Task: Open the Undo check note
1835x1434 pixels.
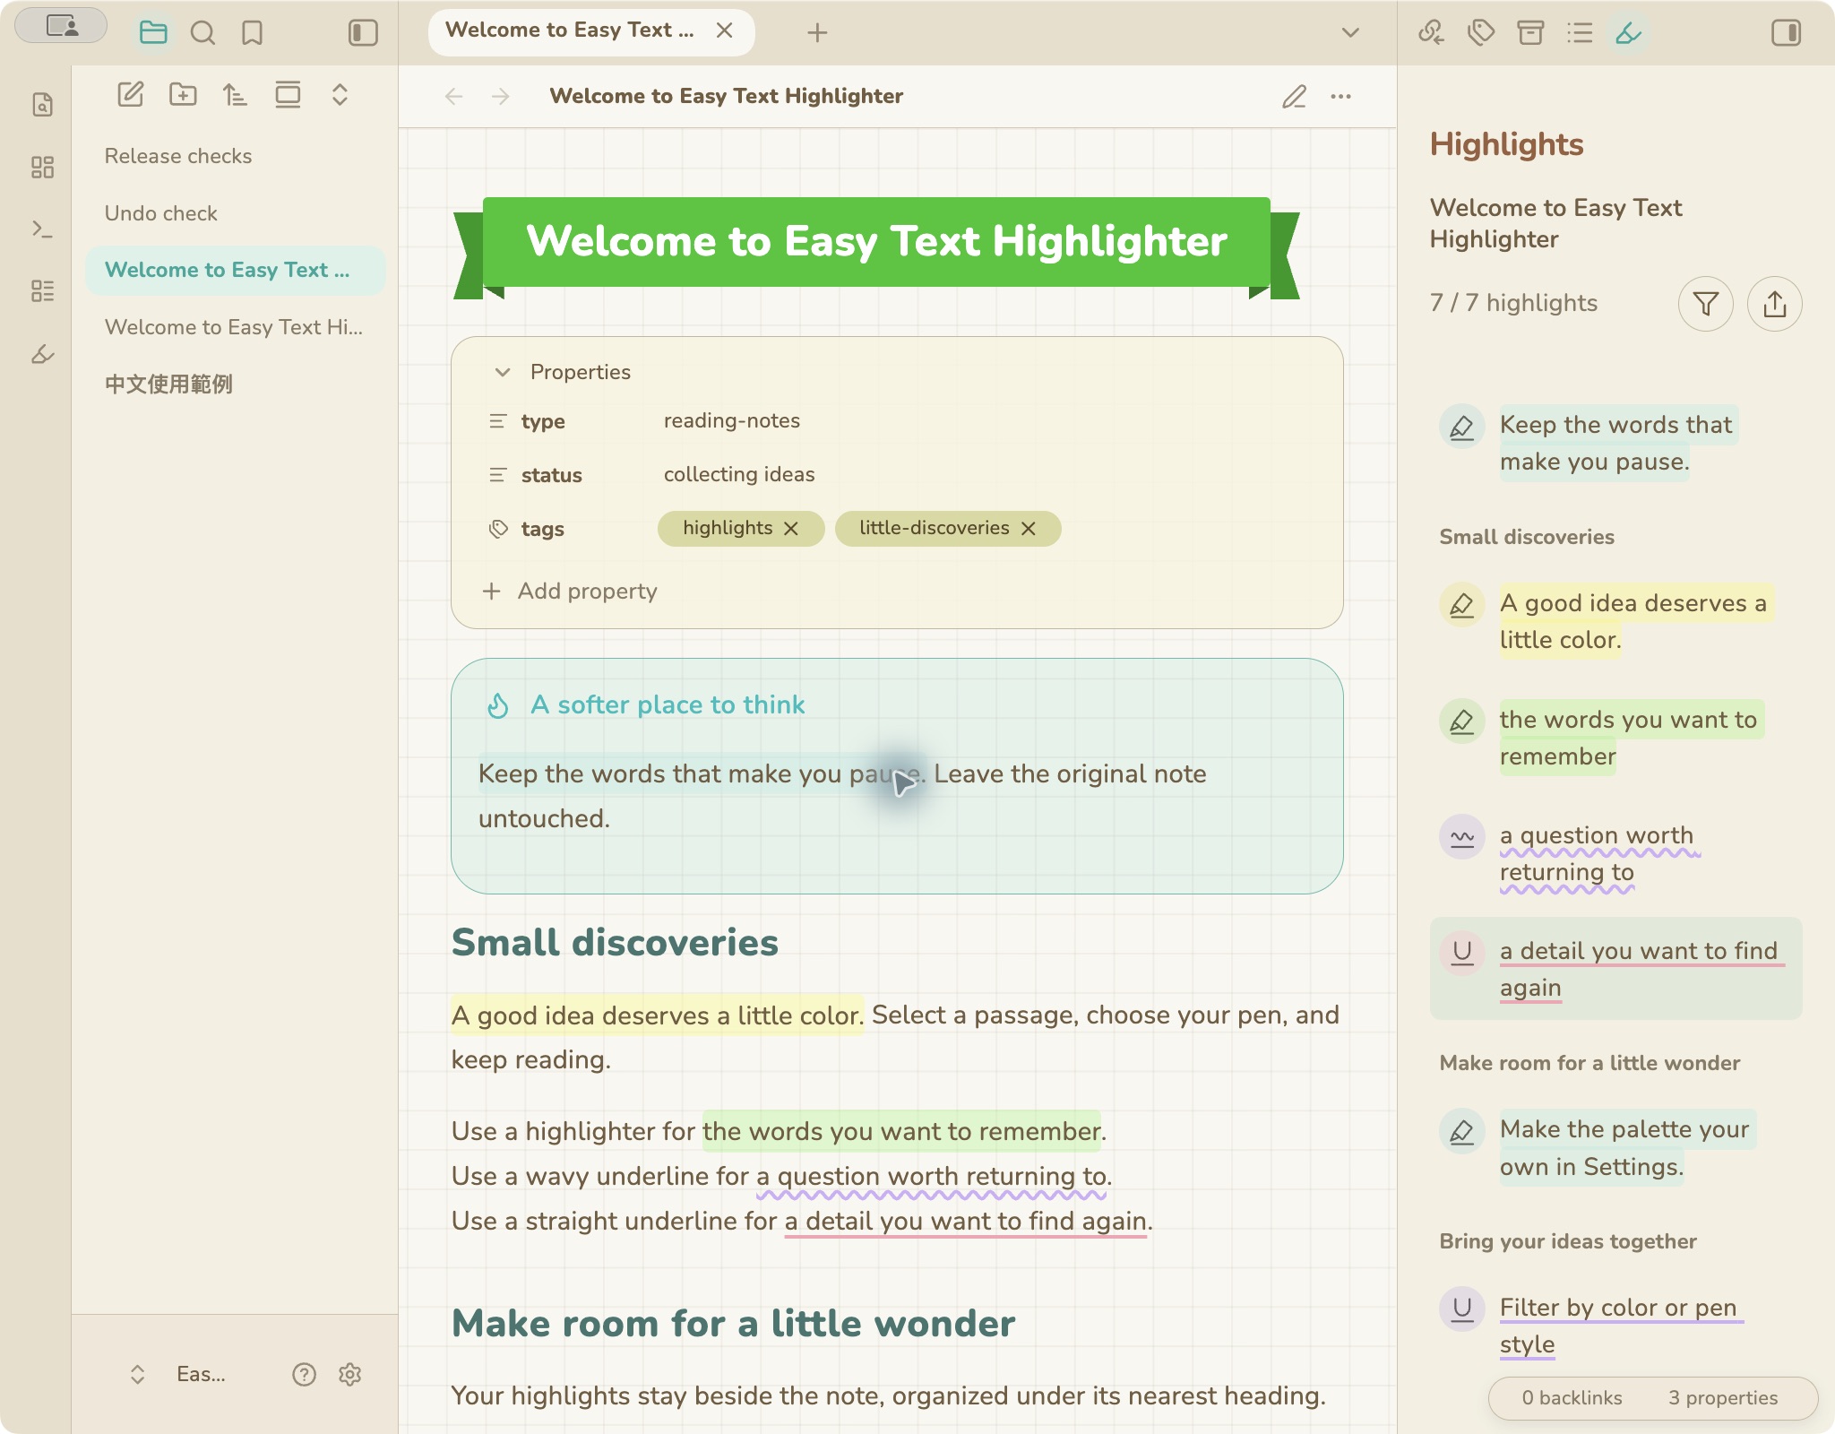Action: pos(235,213)
